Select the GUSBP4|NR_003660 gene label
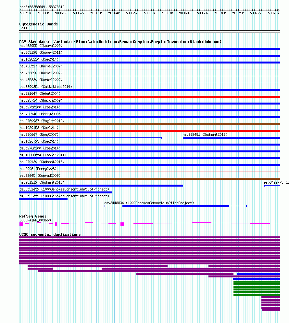Viewport: 289px width, 323px height. (35, 220)
